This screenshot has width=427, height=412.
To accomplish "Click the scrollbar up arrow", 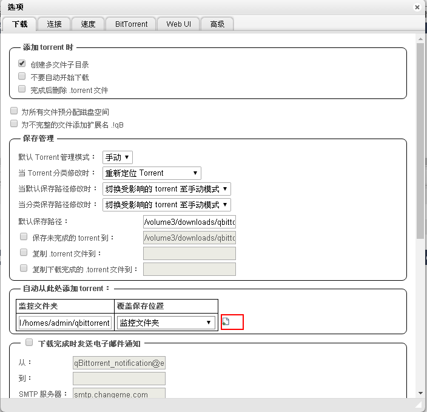I will [420, 39].
